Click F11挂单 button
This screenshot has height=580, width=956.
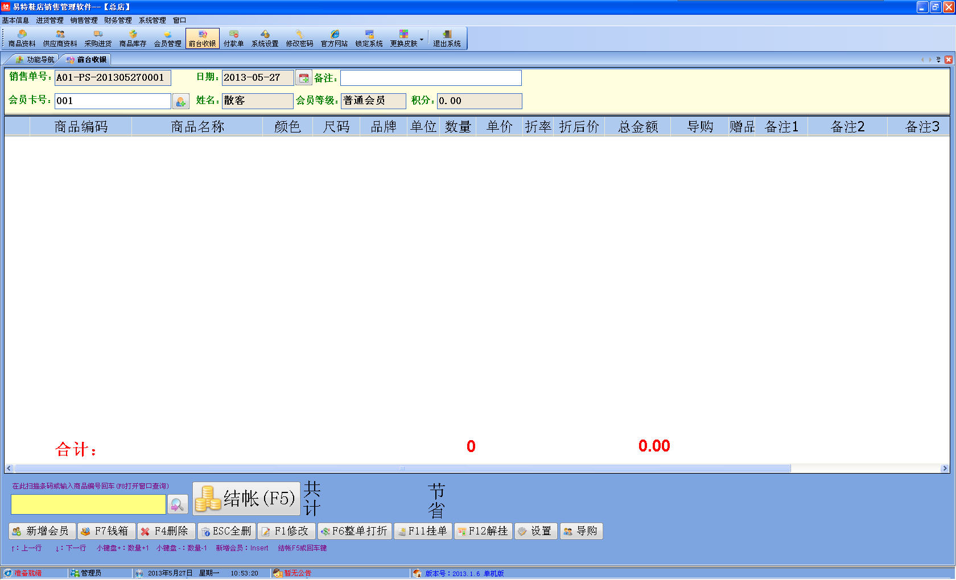pos(423,531)
